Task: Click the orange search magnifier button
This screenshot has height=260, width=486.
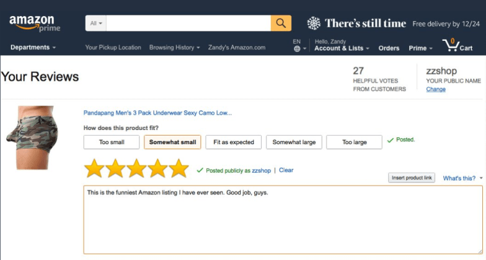Action: point(281,24)
